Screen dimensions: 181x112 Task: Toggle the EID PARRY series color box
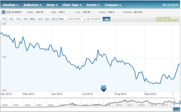(4, 12)
